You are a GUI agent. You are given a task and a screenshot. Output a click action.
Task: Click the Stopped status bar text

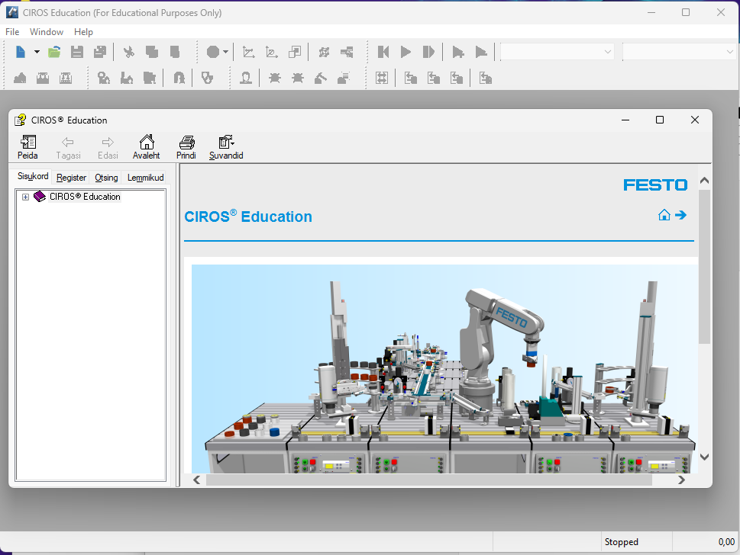point(621,542)
